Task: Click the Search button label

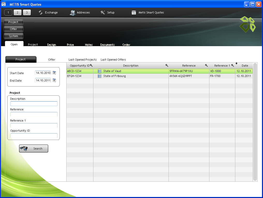Action: pos(38,148)
